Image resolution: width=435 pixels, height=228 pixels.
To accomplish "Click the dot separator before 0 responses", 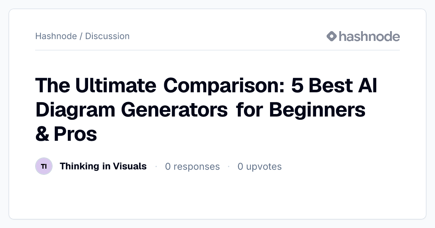I will coord(156,166).
